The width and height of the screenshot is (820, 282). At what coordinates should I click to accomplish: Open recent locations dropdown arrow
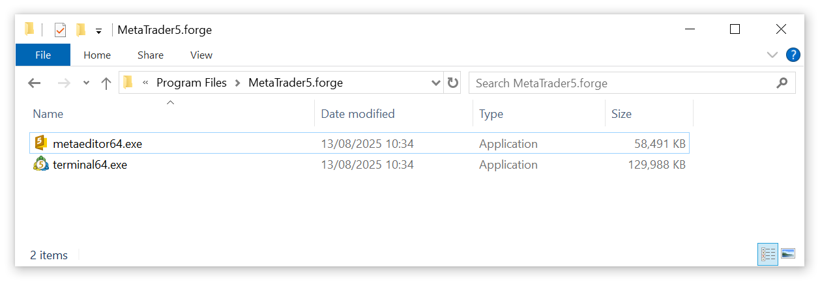click(x=86, y=83)
